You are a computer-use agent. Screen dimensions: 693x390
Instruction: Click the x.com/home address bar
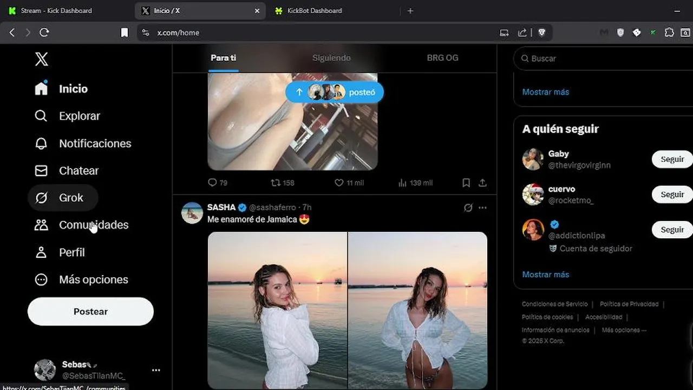coord(325,32)
